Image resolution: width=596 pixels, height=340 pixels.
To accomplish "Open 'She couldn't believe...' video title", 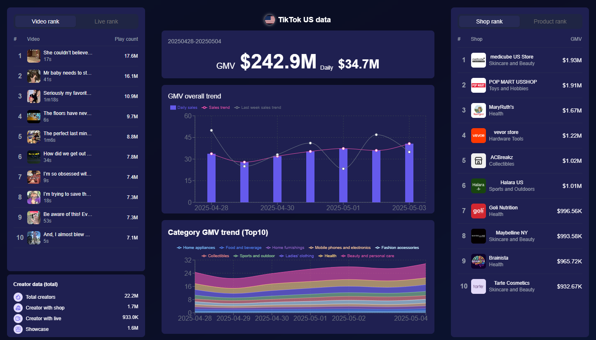I will tap(68, 53).
